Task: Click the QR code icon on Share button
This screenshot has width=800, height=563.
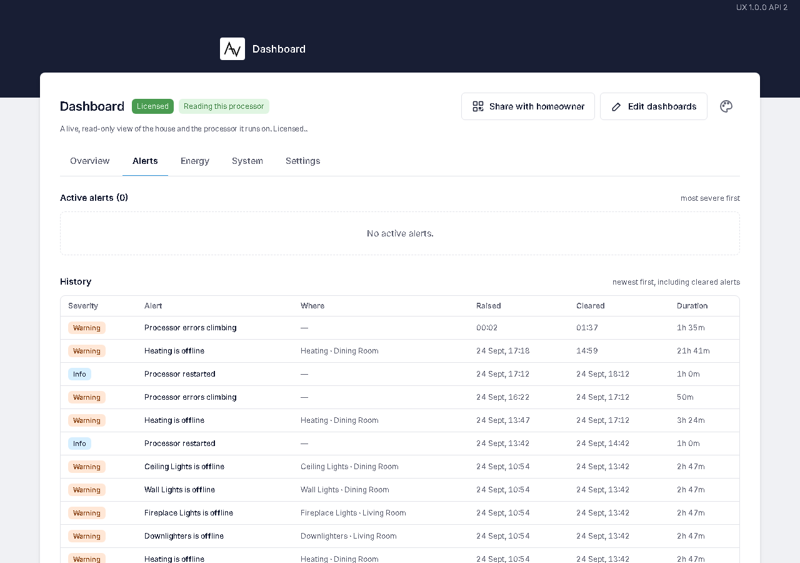Action: [478, 106]
